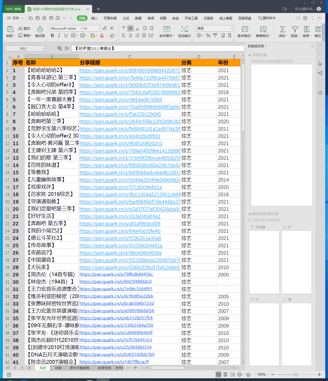
Task: Export to PDF icon in quick toolbar
Action: (44, 18)
